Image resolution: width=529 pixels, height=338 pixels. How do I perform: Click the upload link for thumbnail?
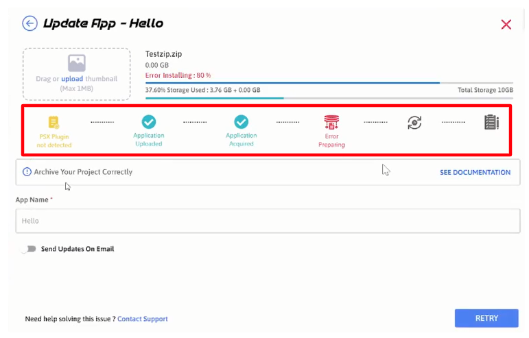tap(72, 79)
